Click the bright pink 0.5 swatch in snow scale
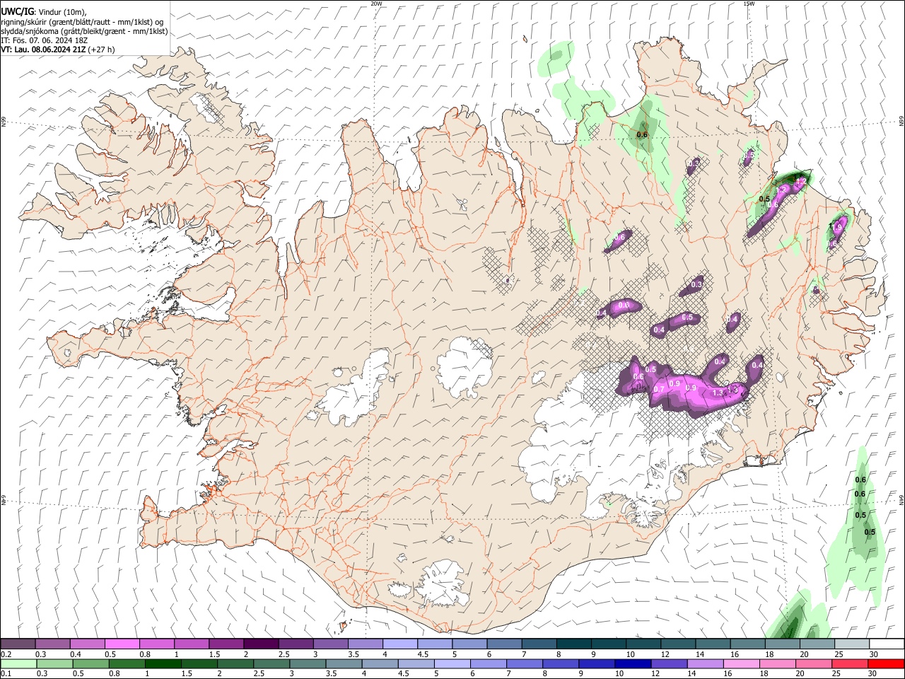 pyautogui.click(x=122, y=644)
